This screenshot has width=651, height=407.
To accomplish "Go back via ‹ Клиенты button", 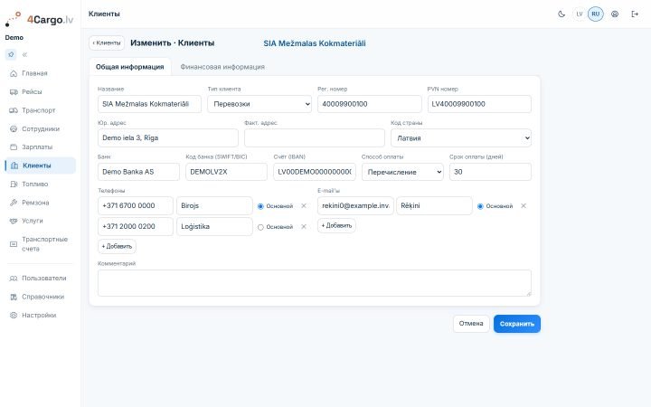I will pyautogui.click(x=107, y=43).
